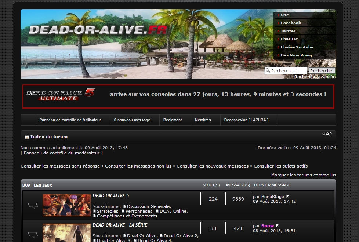
Task: Open the Site link in the banner
Action: point(284,15)
